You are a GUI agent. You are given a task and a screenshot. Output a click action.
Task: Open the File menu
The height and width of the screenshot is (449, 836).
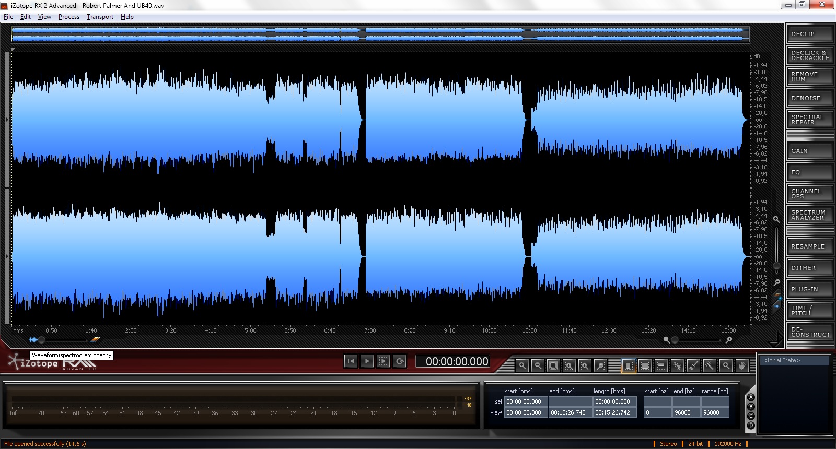click(x=8, y=17)
